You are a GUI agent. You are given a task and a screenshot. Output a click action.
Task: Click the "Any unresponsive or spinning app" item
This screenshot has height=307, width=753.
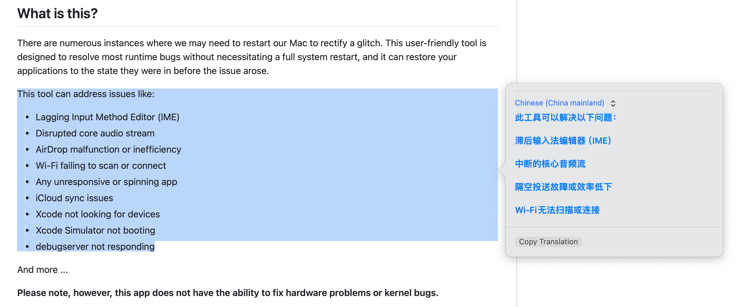point(106,182)
